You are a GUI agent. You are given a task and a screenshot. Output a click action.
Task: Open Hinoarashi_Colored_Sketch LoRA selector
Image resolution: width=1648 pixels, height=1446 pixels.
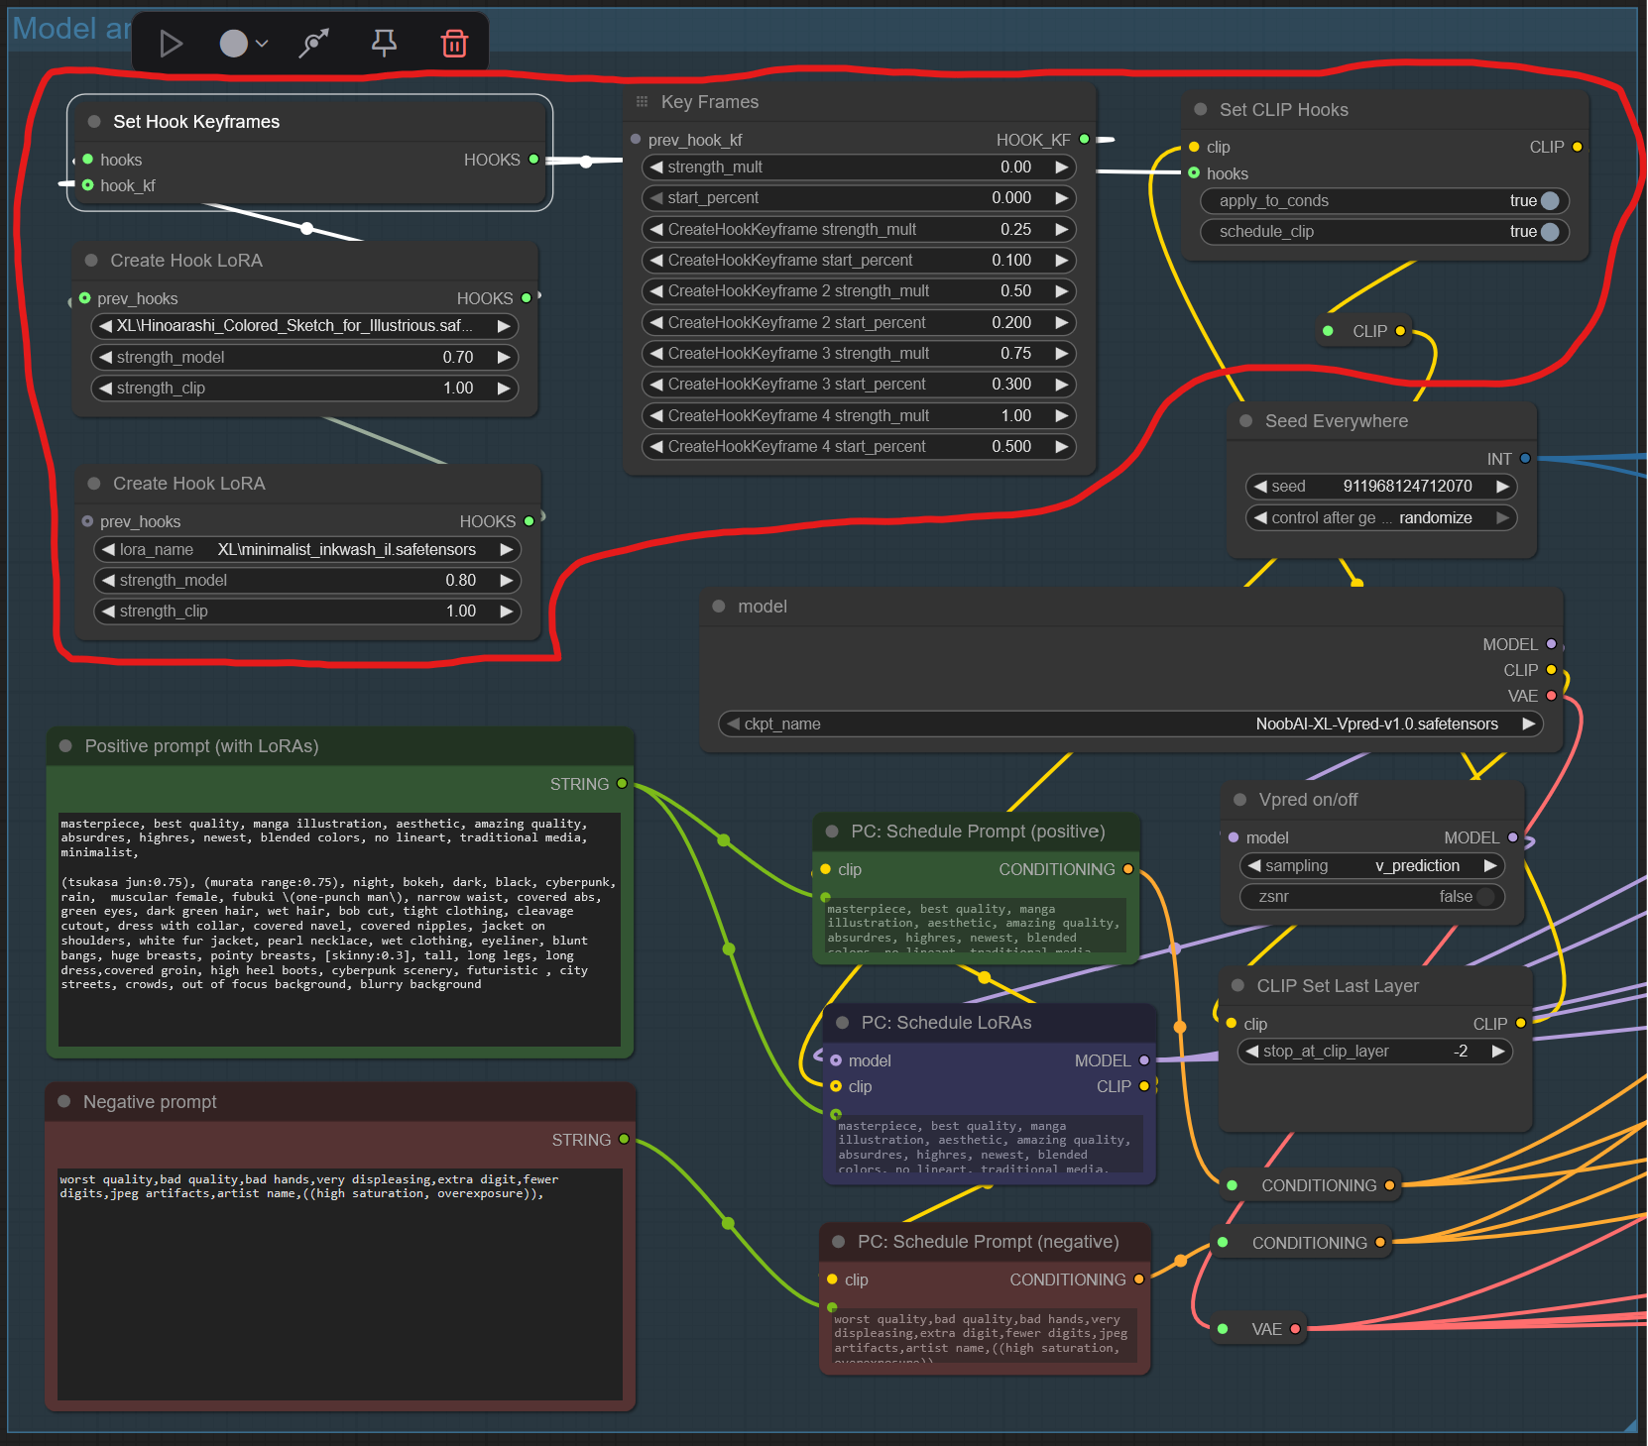tap(304, 326)
